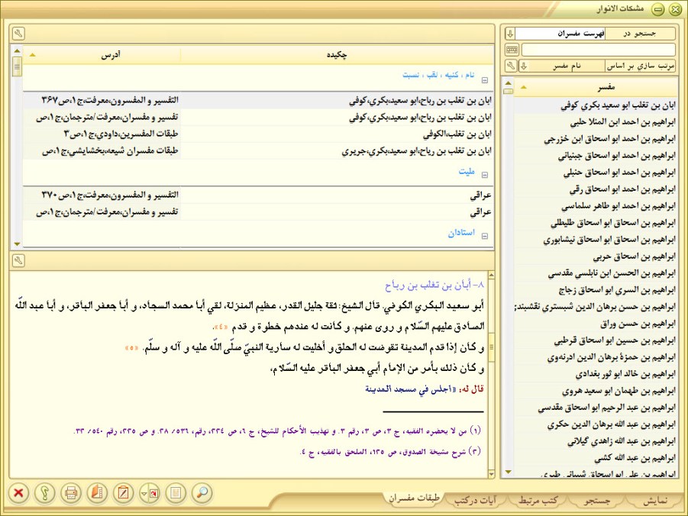Select ابان بن تغلب ابو سعيد بكري كوفي in list

click(x=596, y=105)
